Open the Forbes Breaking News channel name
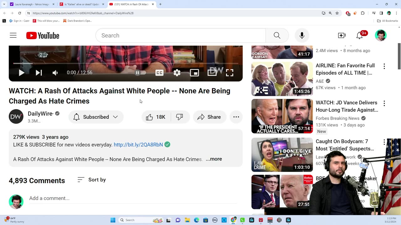The image size is (401, 225). click(337, 118)
